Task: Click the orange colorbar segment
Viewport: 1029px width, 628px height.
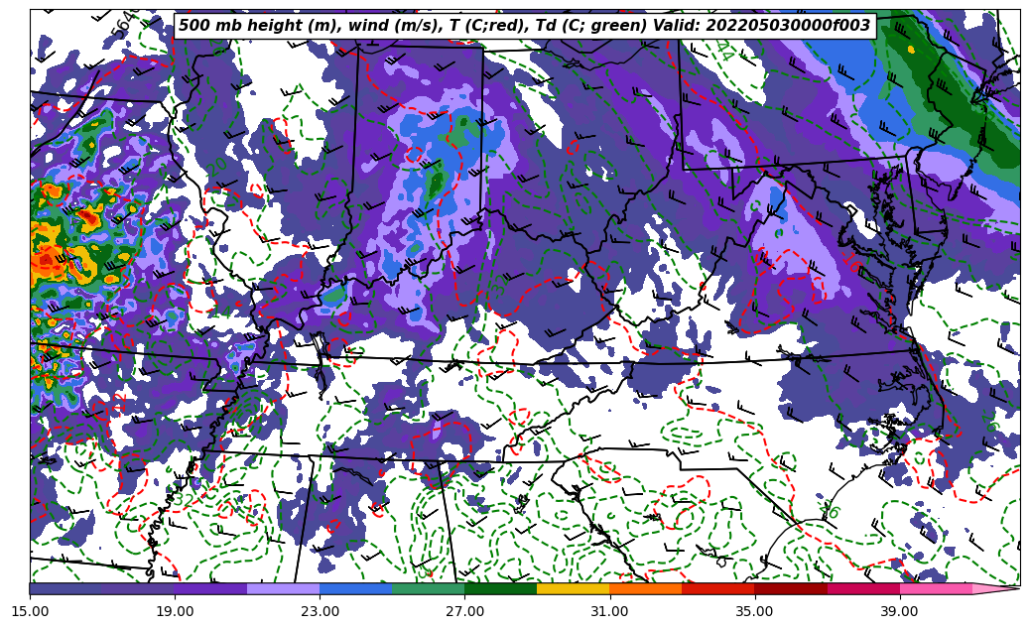Action: pyautogui.click(x=645, y=589)
